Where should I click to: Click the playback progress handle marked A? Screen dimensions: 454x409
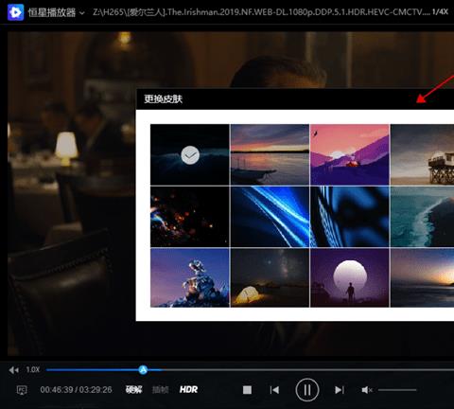click(143, 369)
